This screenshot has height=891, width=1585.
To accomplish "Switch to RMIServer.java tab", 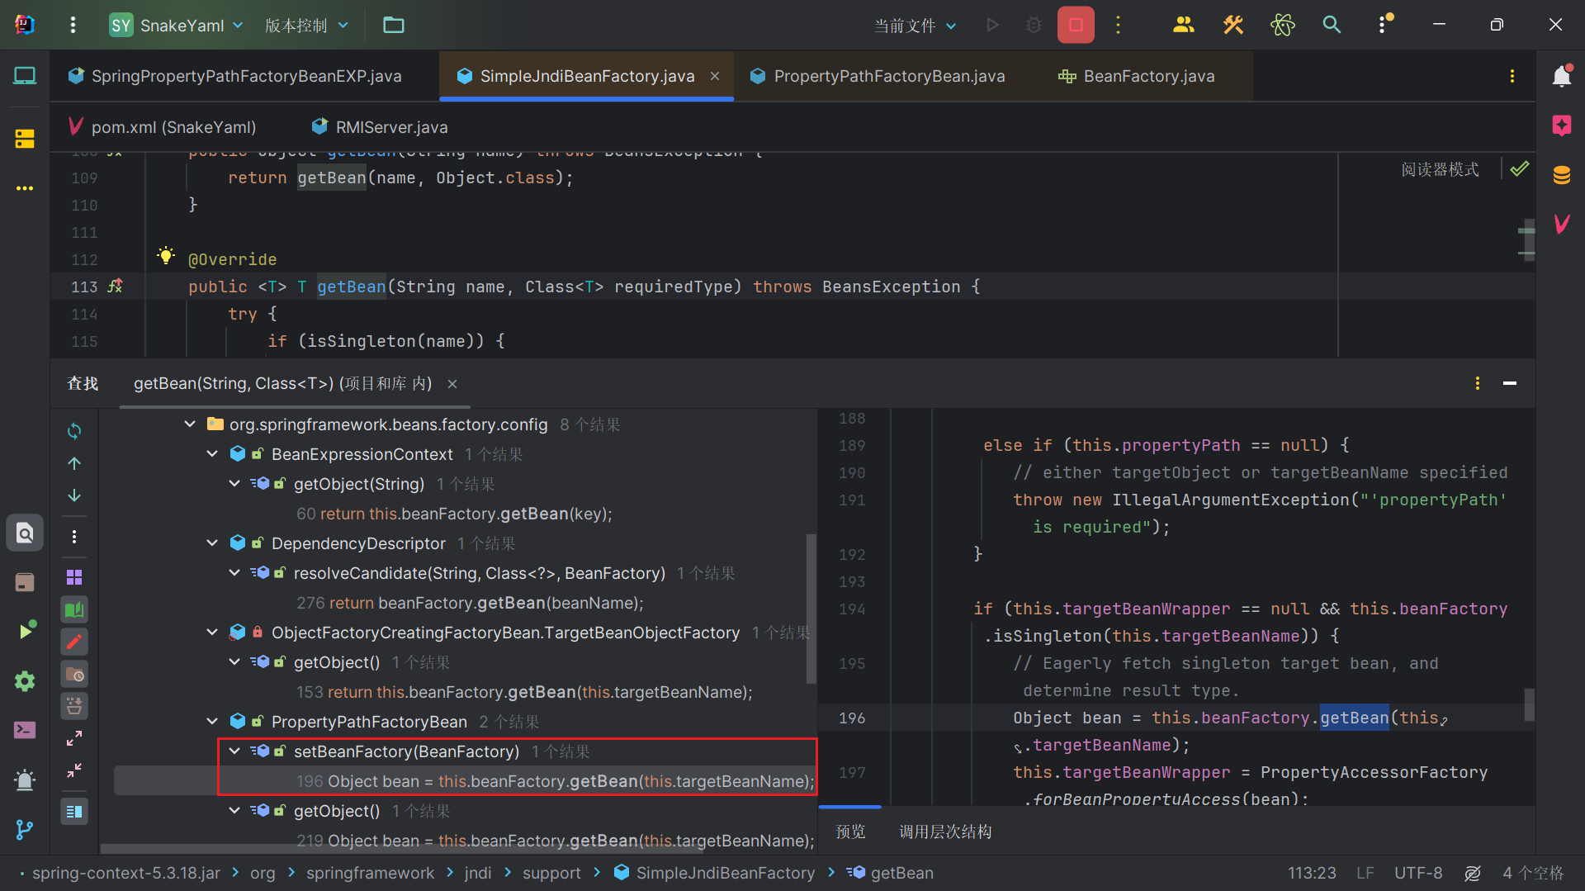I will click(x=380, y=127).
